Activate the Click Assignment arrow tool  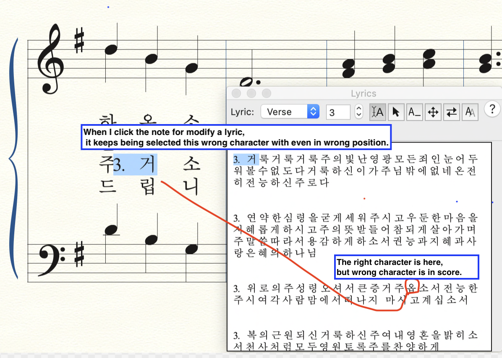point(395,112)
